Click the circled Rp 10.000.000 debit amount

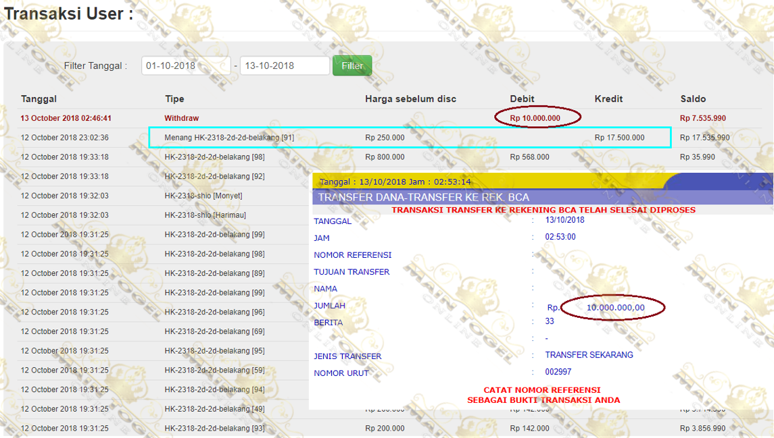[535, 118]
